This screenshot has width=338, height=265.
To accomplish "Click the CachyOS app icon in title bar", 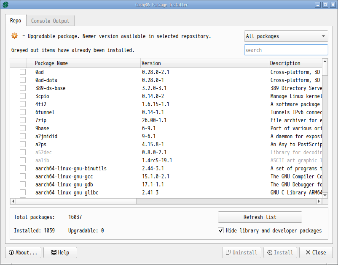I will click(5, 5).
